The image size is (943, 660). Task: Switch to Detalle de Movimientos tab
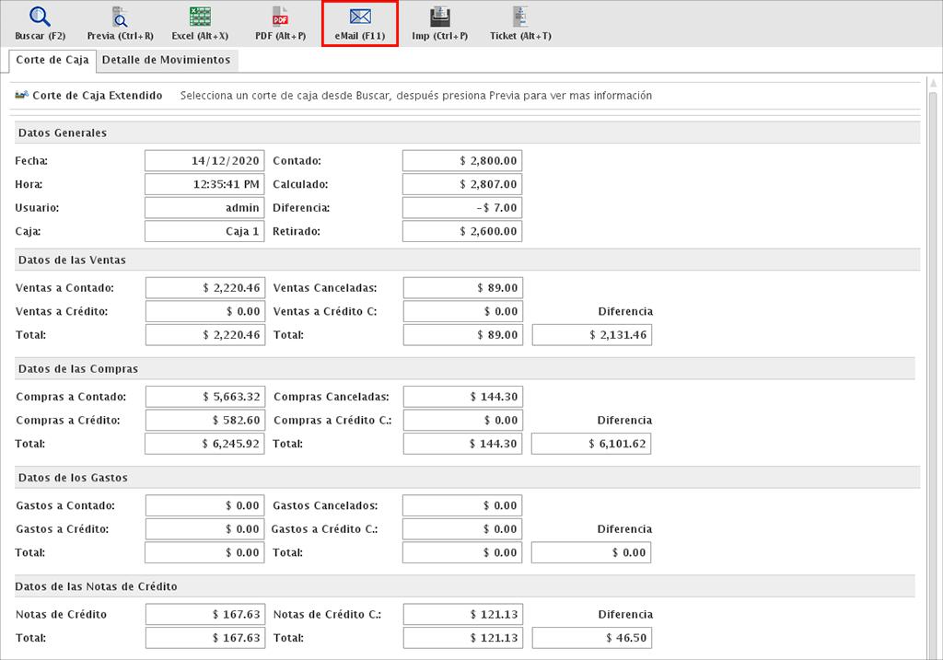tap(166, 60)
